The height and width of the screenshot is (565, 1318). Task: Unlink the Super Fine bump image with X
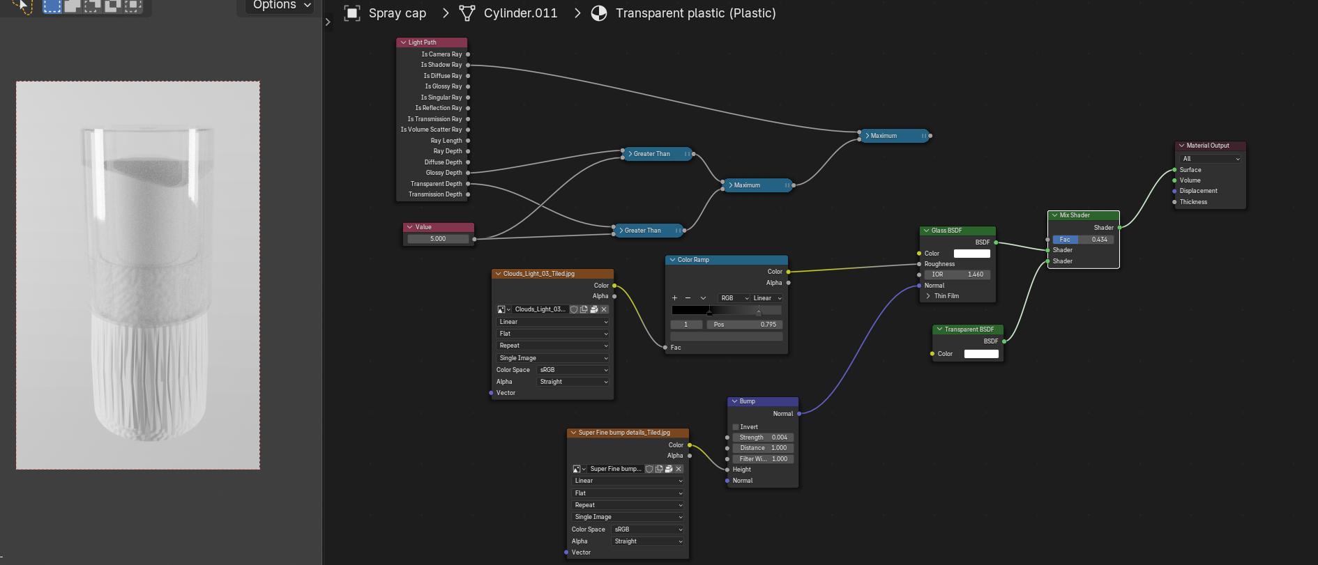(679, 469)
